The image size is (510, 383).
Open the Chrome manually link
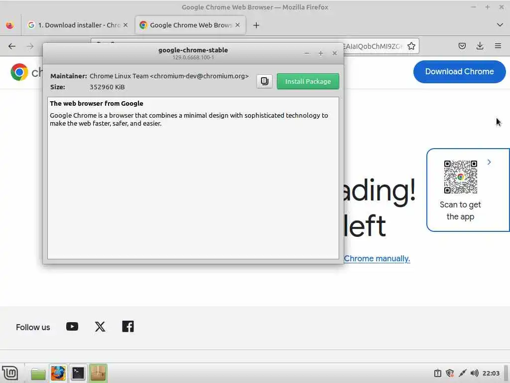coord(377,259)
